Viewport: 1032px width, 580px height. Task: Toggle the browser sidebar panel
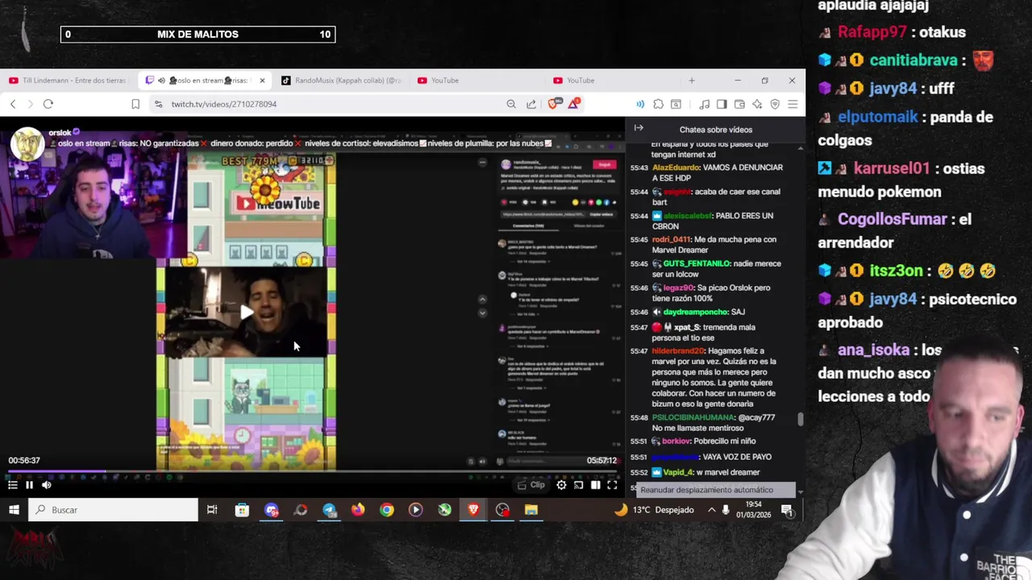[722, 104]
